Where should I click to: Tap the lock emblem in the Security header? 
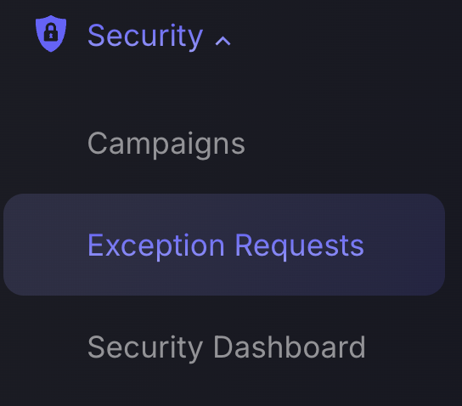tap(51, 34)
